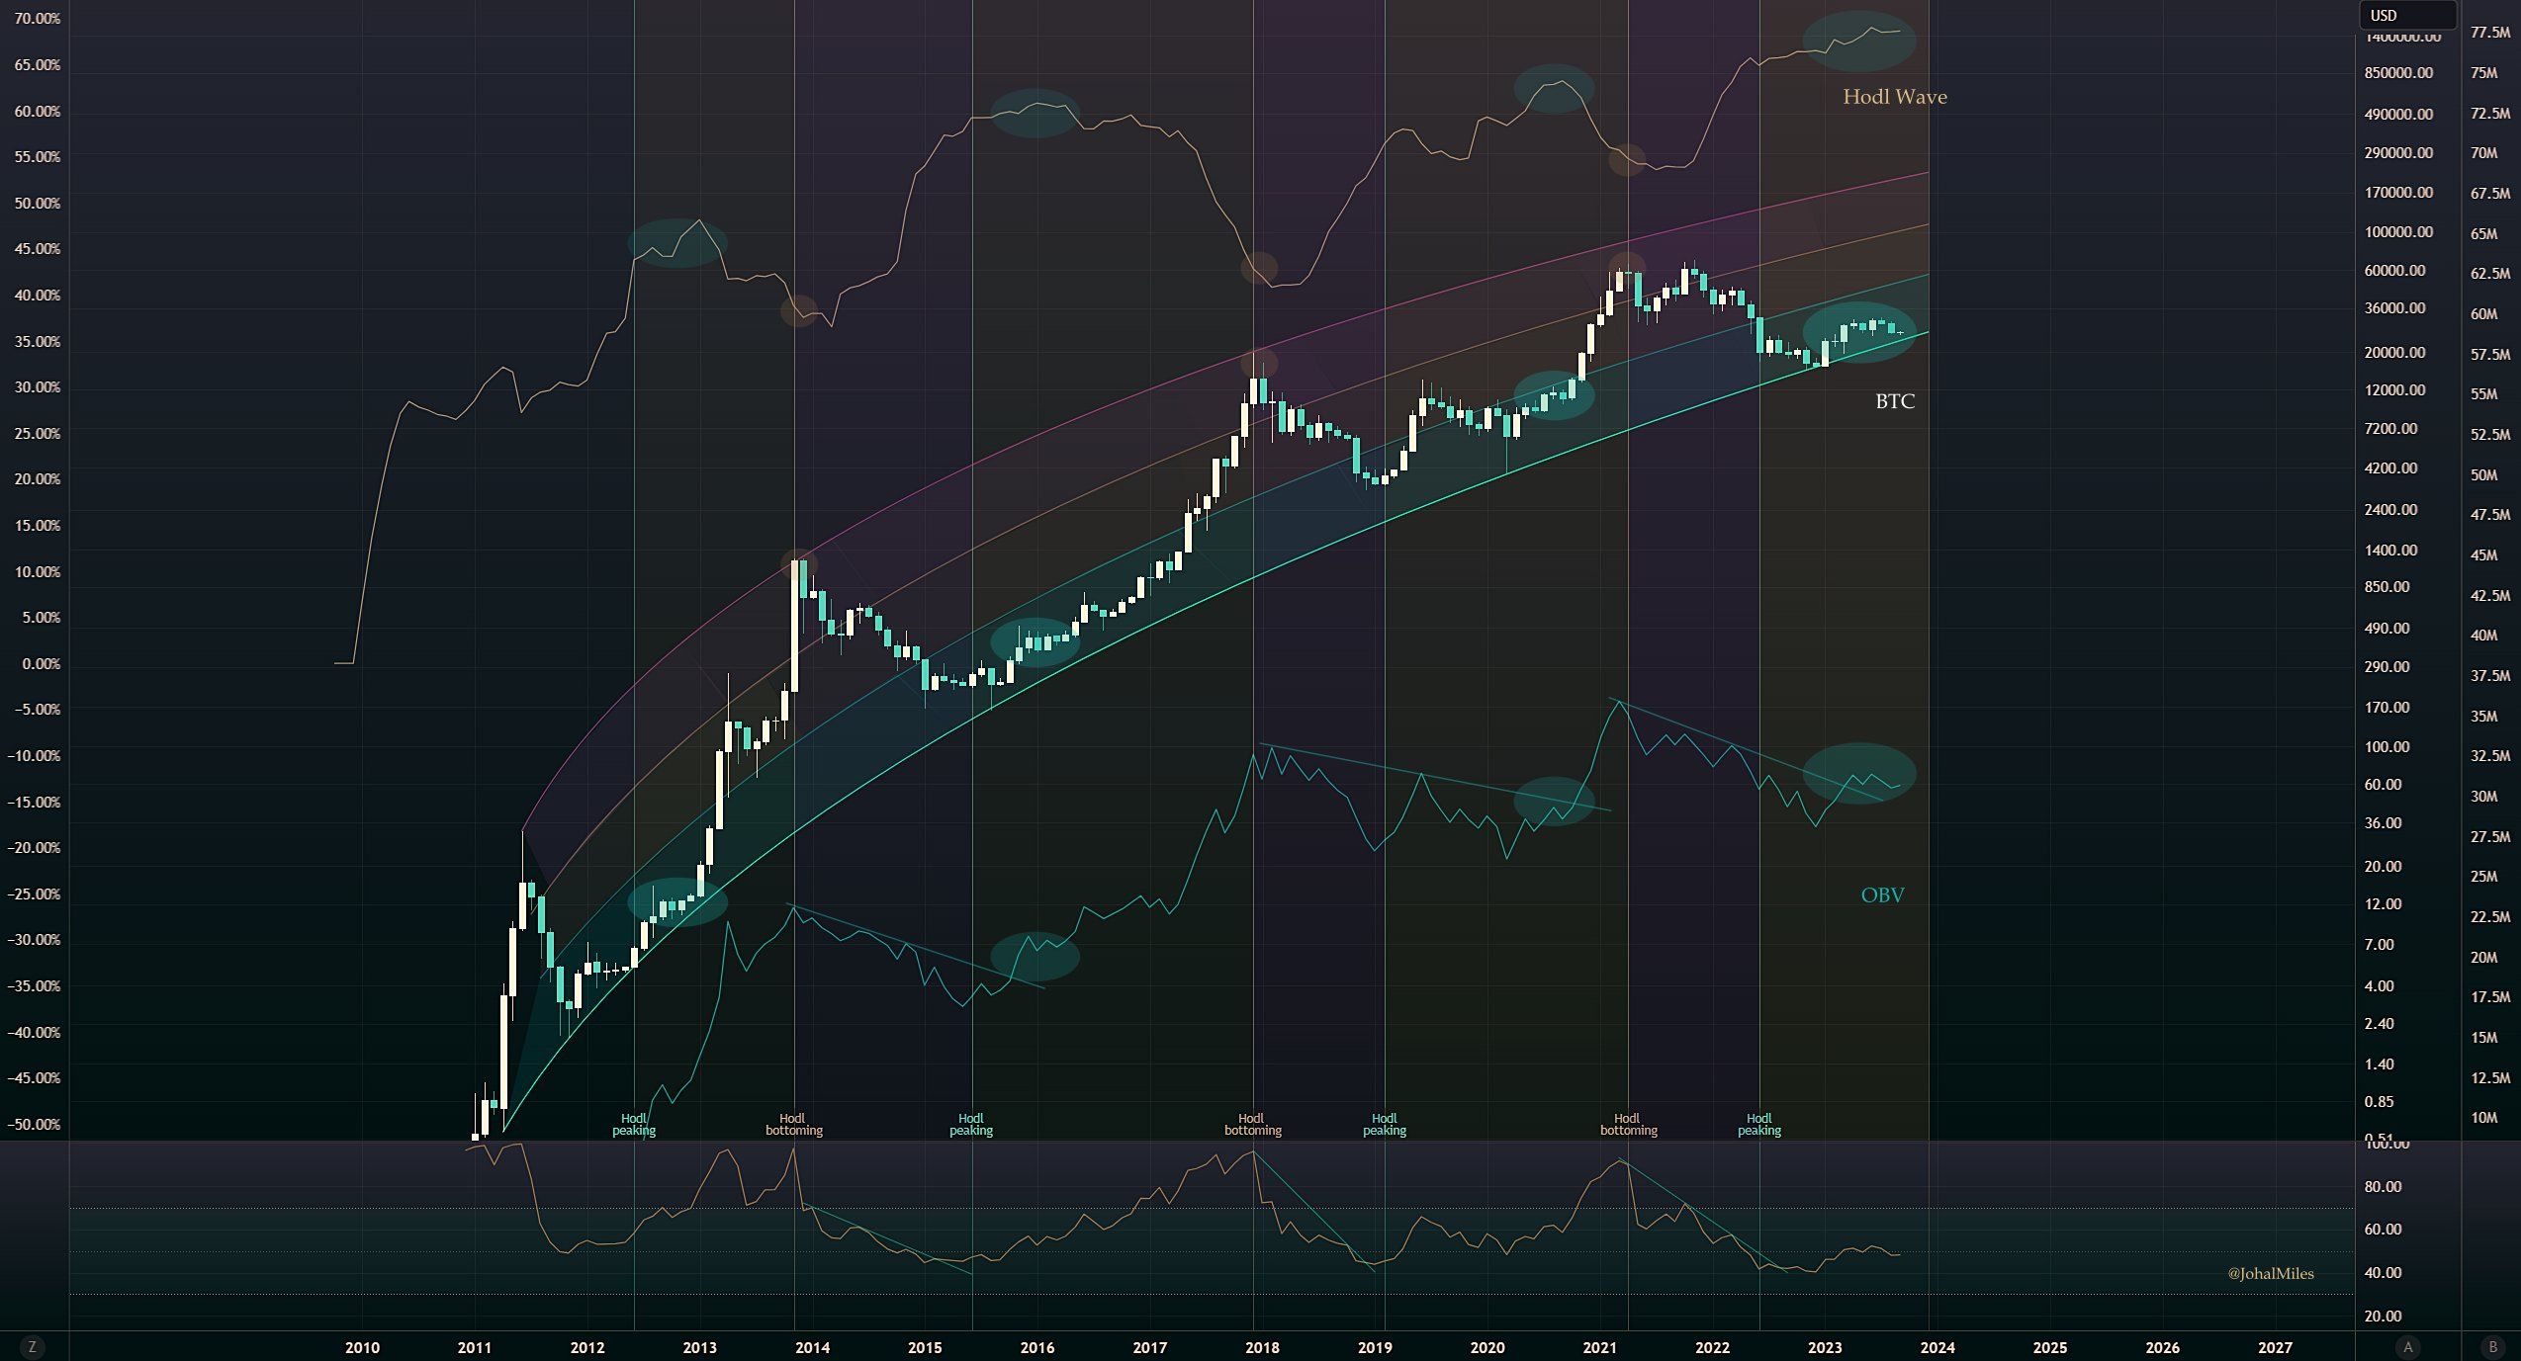This screenshot has height=1361, width=2521.
Task: Click the 77.5M value on far-right scale
Action: pos(2489,33)
